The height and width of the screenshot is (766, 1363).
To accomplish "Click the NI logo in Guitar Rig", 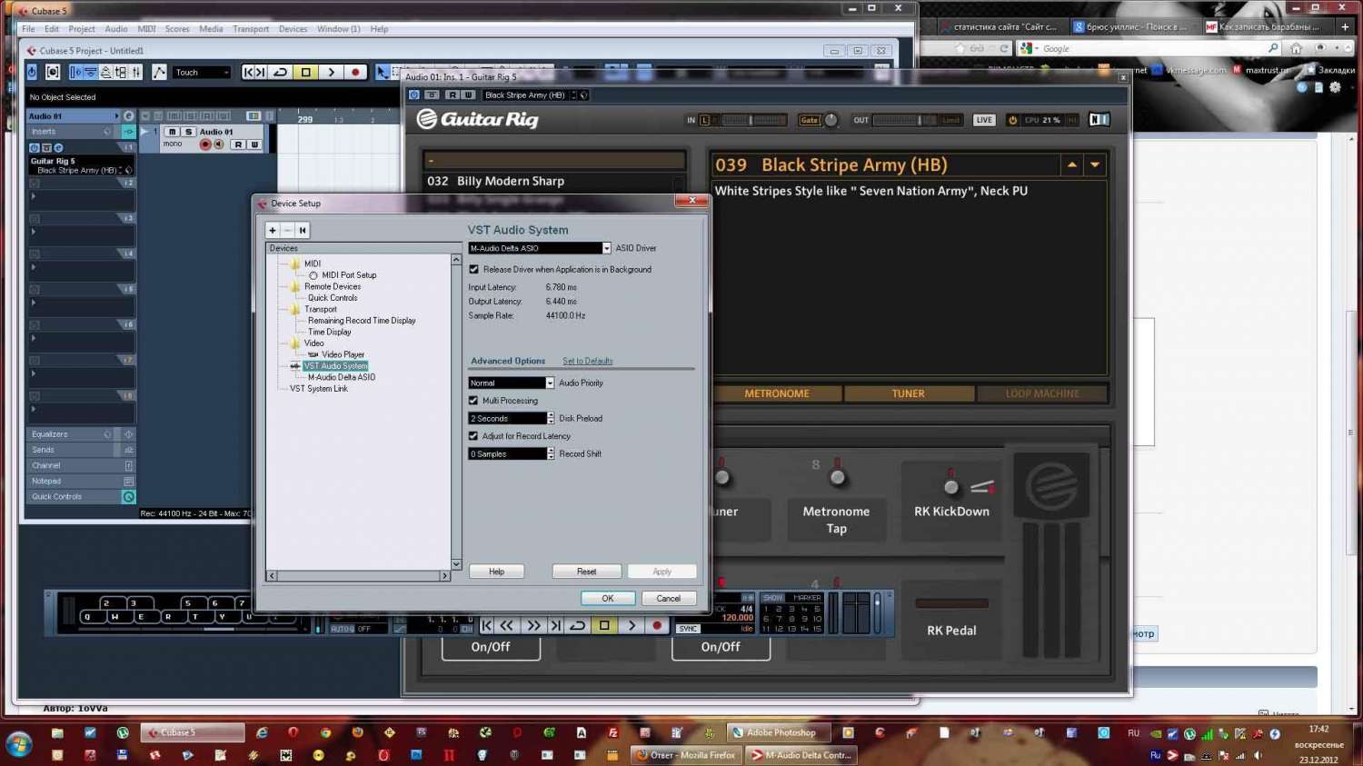I will point(1099,120).
